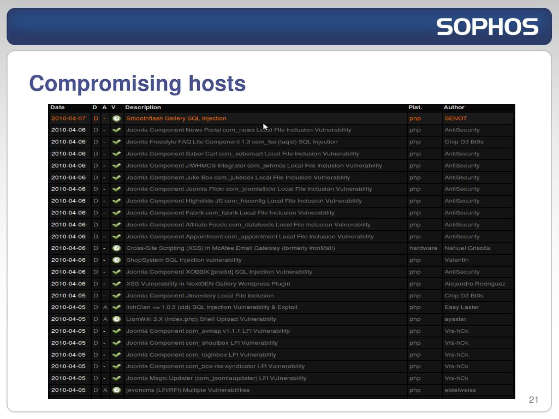The width and height of the screenshot is (559, 419).
Task: Click the checkmark icon for XOBBIX prodid row
Action: click(x=117, y=272)
